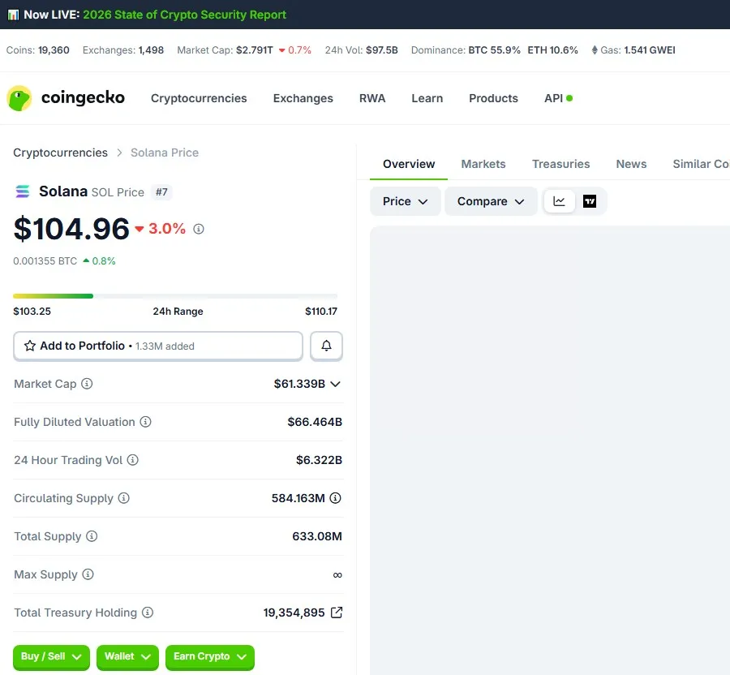Open the 2026 State of Crypto Security Report link

click(x=184, y=15)
